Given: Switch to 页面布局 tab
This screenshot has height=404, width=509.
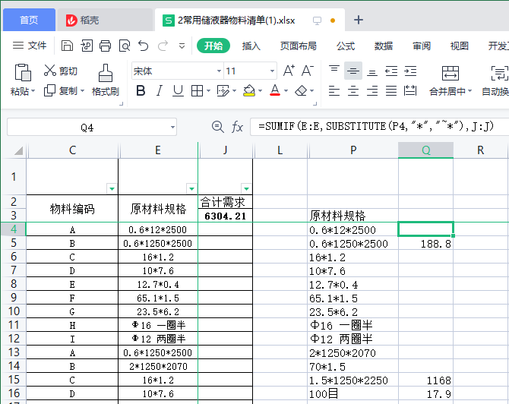Looking at the screenshot, I should coord(298,46).
